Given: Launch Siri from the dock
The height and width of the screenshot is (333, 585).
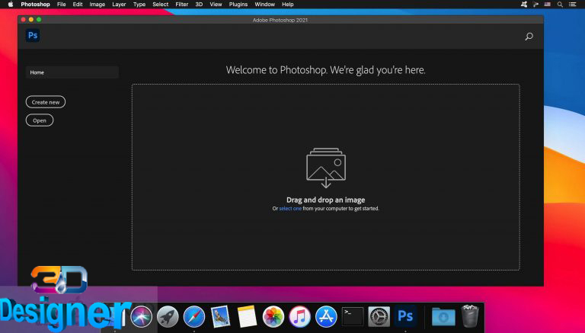Looking at the screenshot, I should [142, 316].
